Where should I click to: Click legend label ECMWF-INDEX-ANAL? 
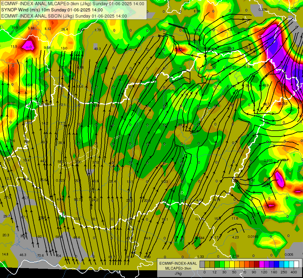pos(178,263)
